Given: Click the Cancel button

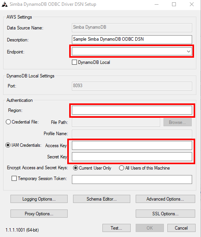Looking at the screenshot, I should pos(181,228).
